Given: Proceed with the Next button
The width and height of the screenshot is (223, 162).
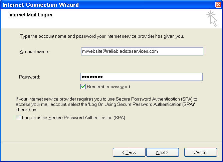Looking at the screenshot, I should [162, 152].
